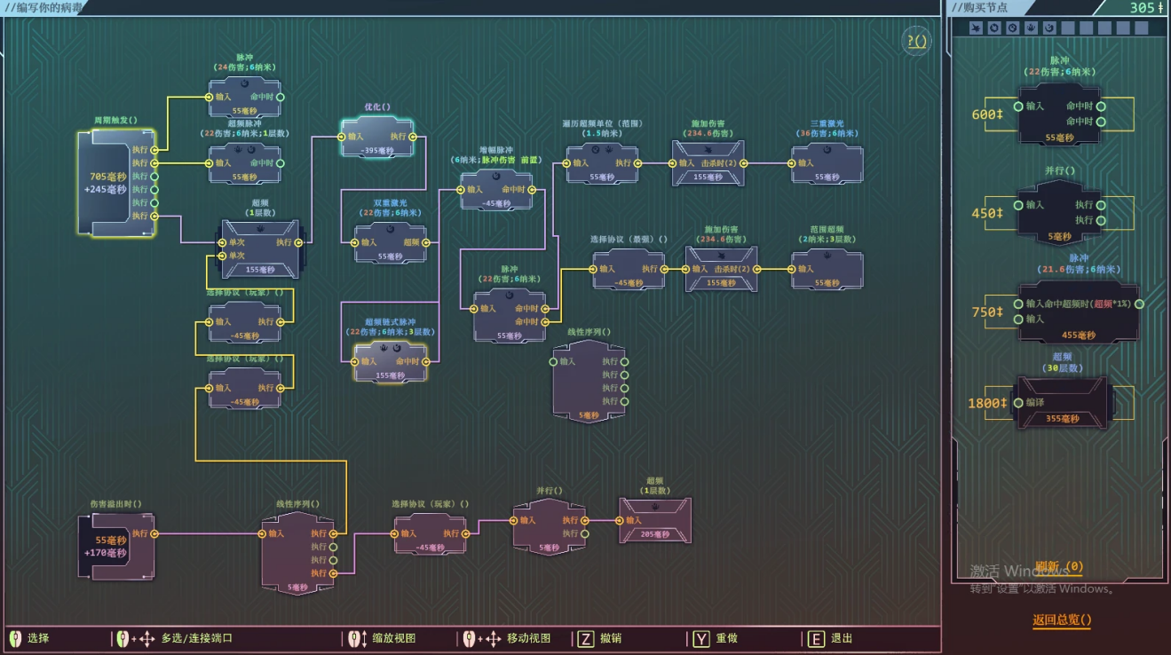Screen dimensions: 1171x655
Task: Toggle 命中时 port on the 24伤害 脉冲 node
Action: 280,97
